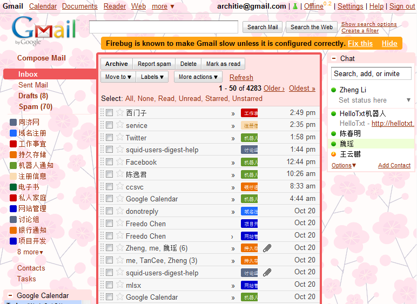Open the Calendar link in top bar
Viewport: 417px width, 304px height.
[x=43, y=6]
